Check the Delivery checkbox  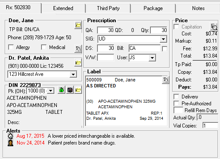pos(176,97)
